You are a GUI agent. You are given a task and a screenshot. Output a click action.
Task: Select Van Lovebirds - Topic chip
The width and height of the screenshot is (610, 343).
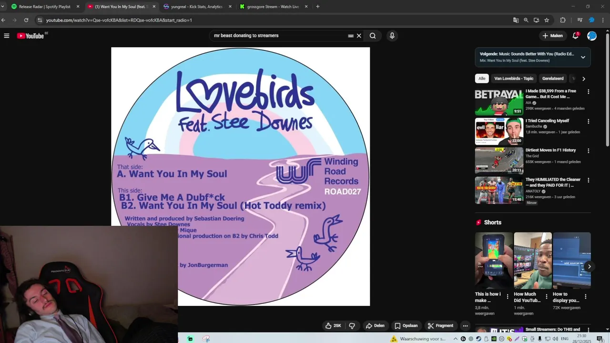pyautogui.click(x=514, y=79)
